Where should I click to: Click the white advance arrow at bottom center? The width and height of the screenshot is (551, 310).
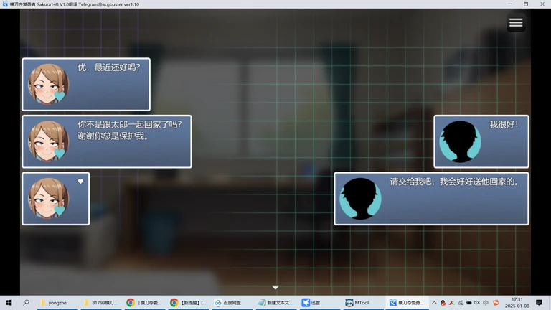pyautogui.click(x=275, y=288)
